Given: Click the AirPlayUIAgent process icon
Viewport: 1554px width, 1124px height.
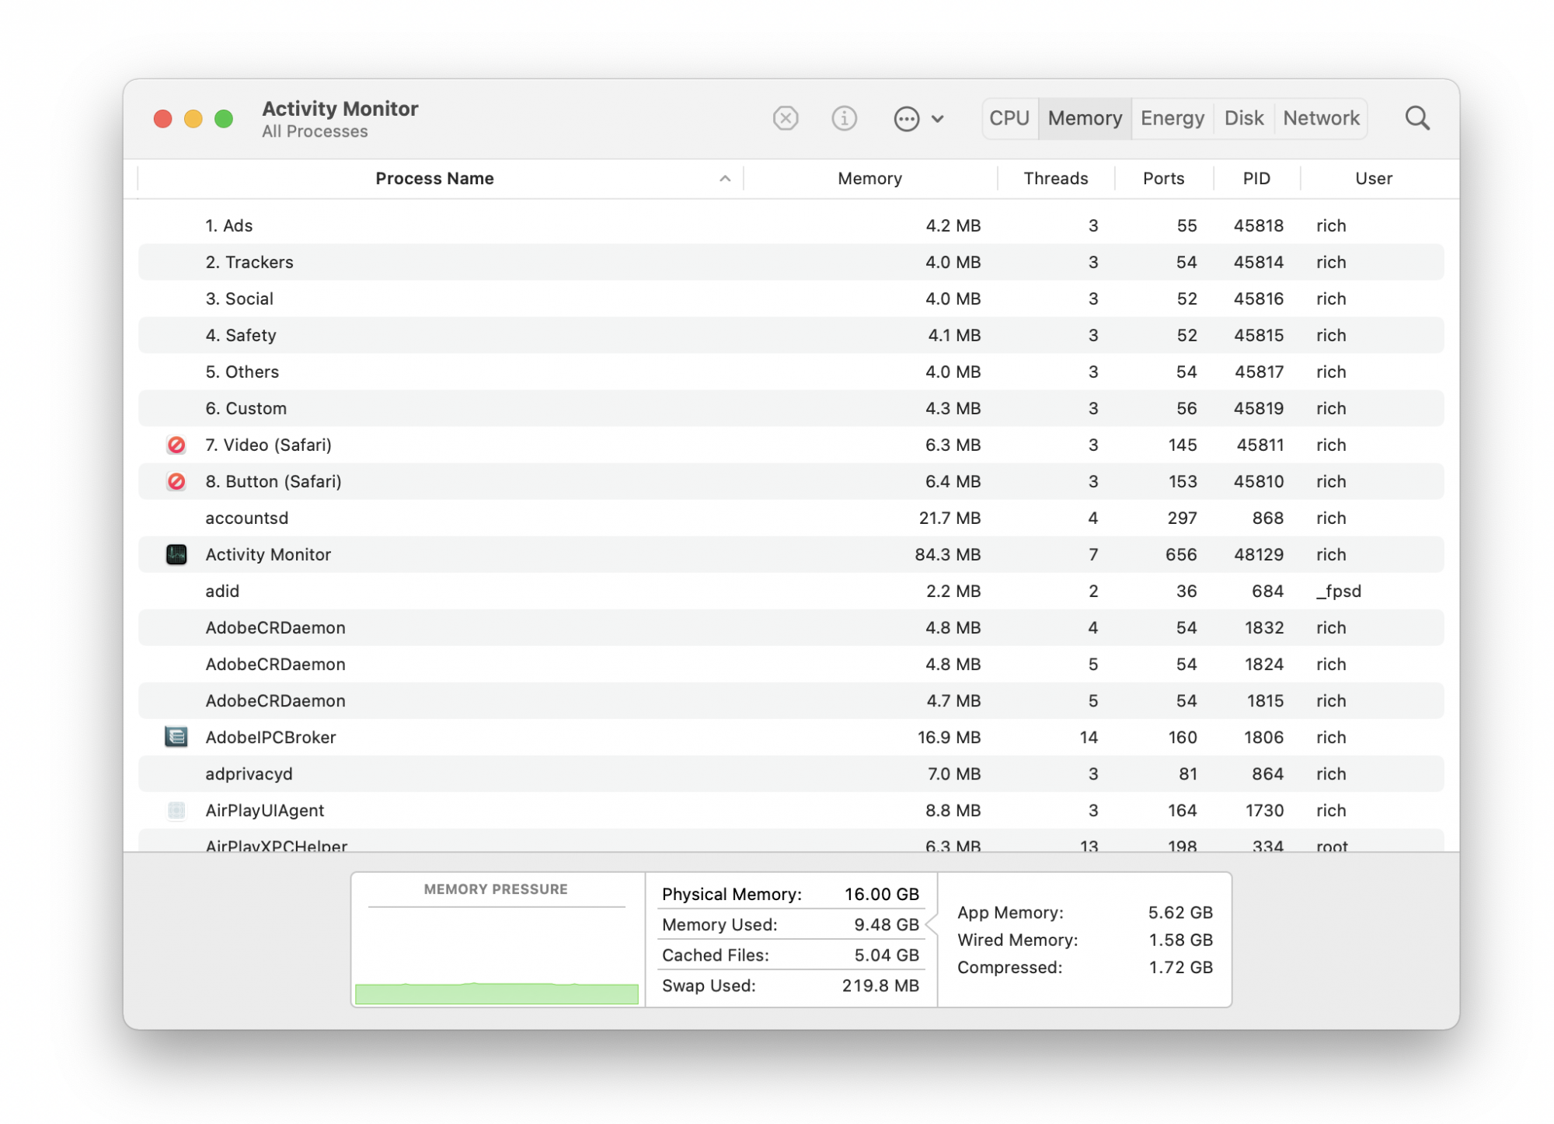Looking at the screenshot, I should pyautogui.click(x=176, y=810).
